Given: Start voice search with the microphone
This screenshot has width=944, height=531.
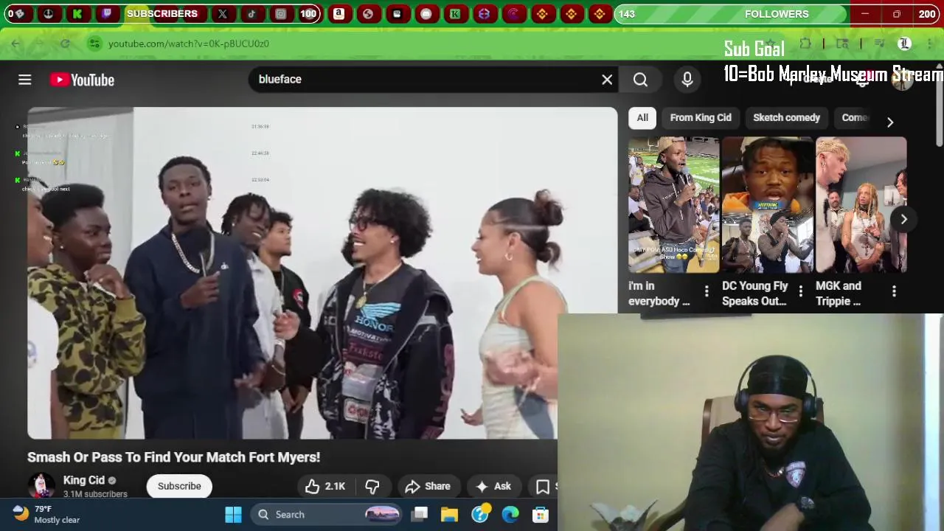Looking at the screenshot, I should (687, 80).
